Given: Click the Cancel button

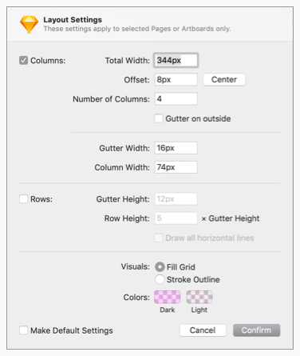Looking at the screenshot, I should 203,330.
